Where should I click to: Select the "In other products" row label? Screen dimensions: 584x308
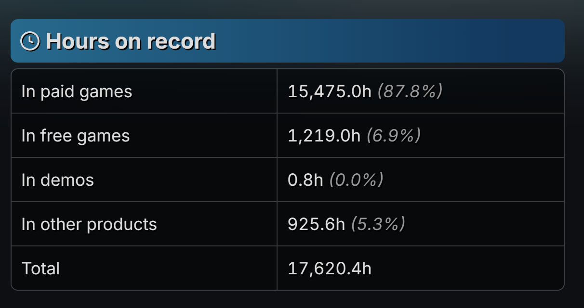coord(89,224)
